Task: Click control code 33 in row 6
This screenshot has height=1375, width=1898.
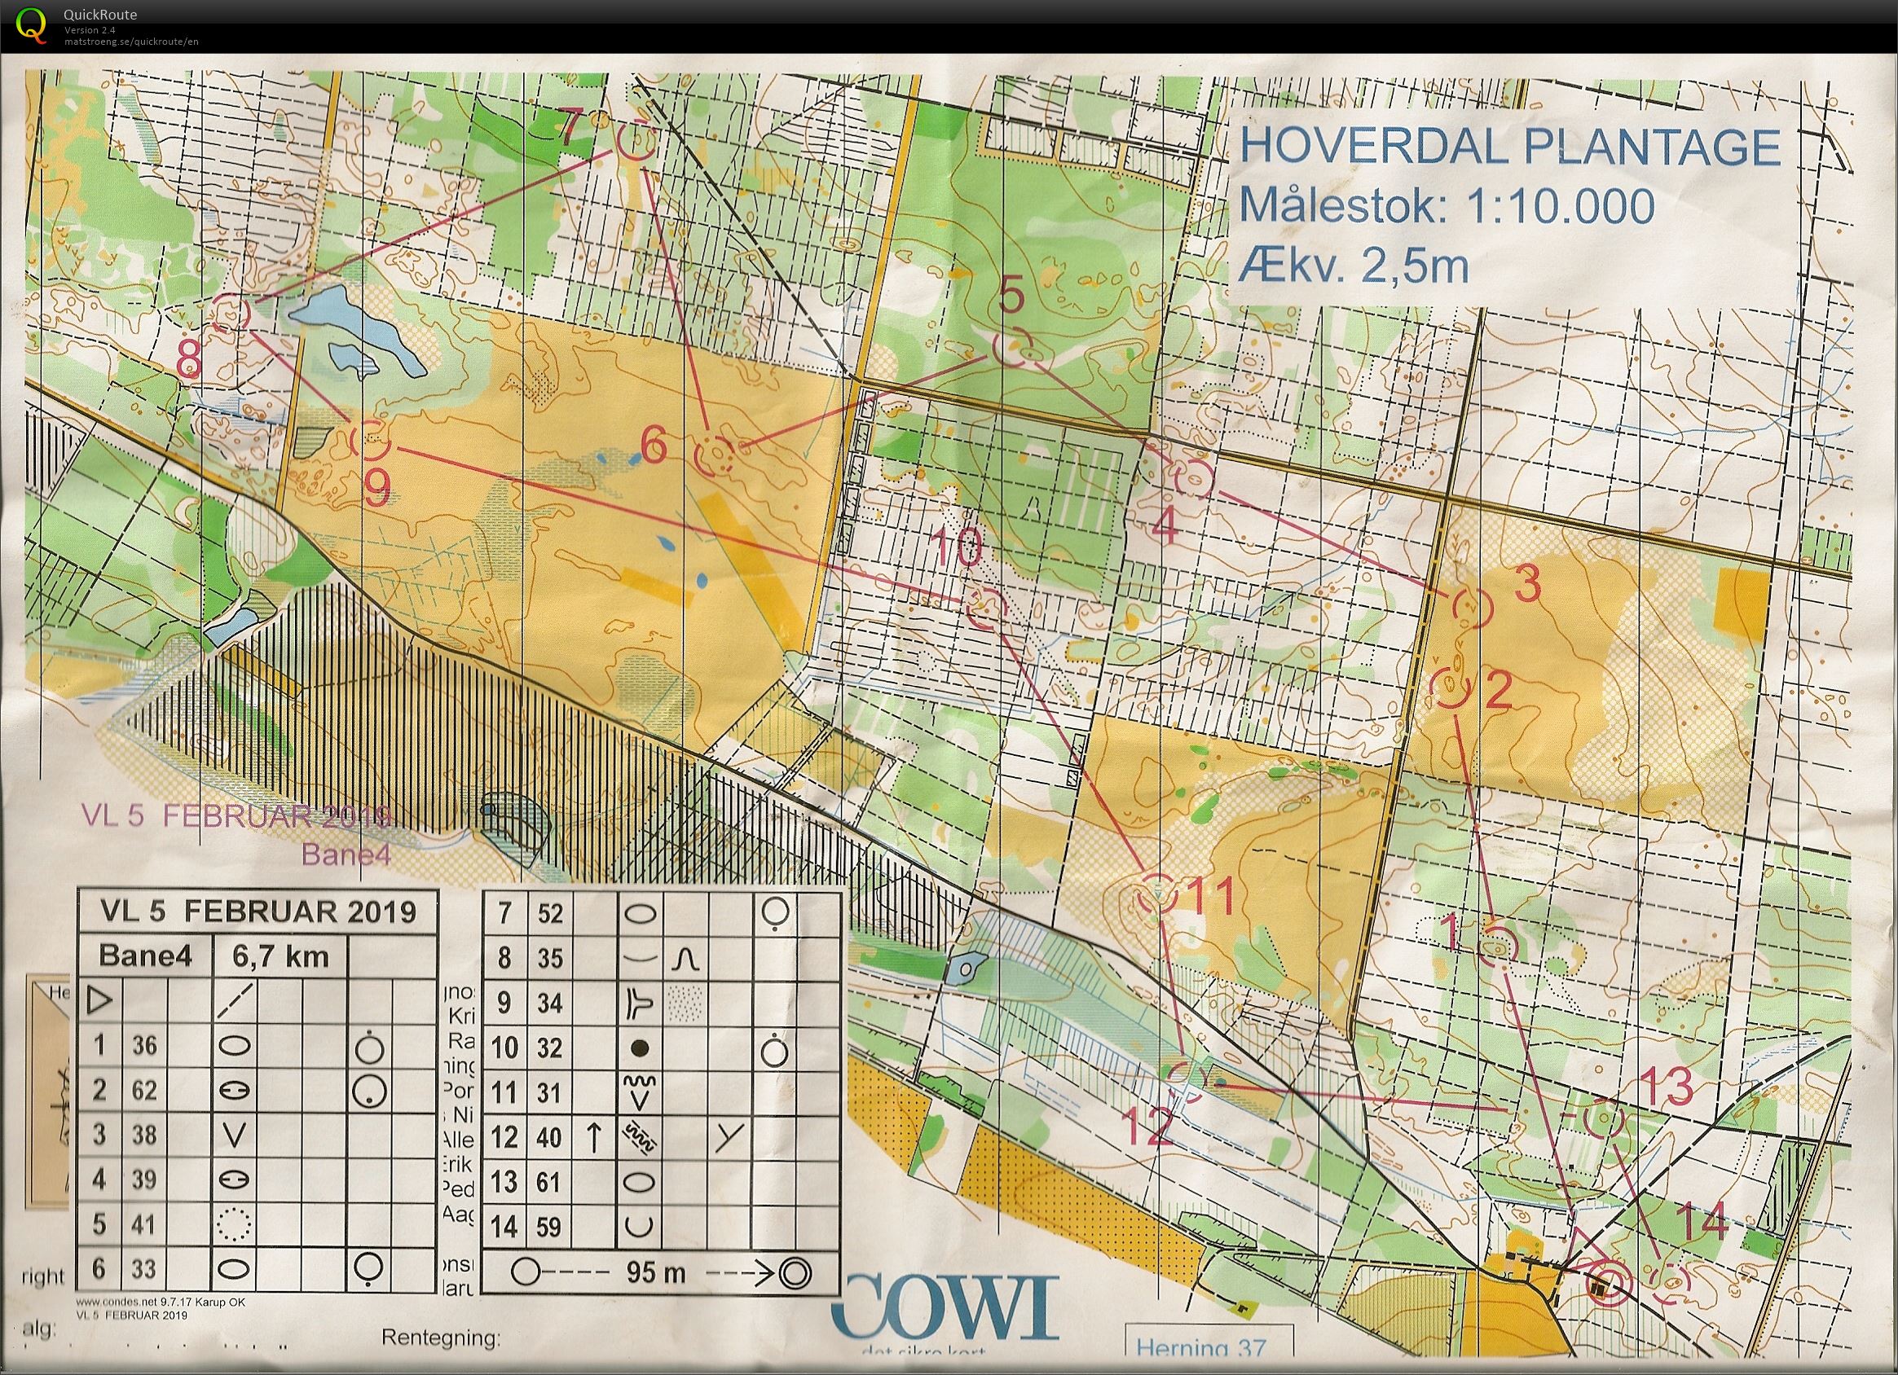Action: click(x=145, y=1270)
